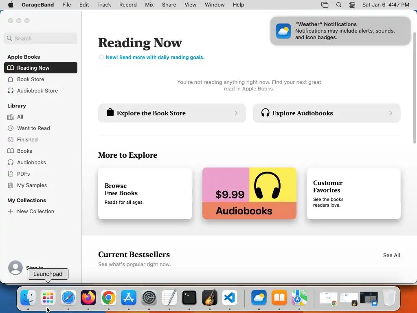This screenshot has width=417, height=313.
Task: Open the Finished collection
Action: pos(41,139)
